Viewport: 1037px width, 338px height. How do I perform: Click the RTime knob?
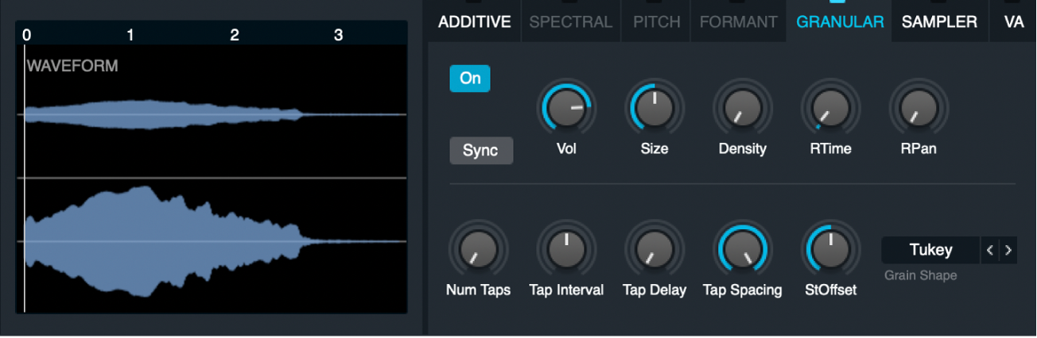click(x=829, y=109)
